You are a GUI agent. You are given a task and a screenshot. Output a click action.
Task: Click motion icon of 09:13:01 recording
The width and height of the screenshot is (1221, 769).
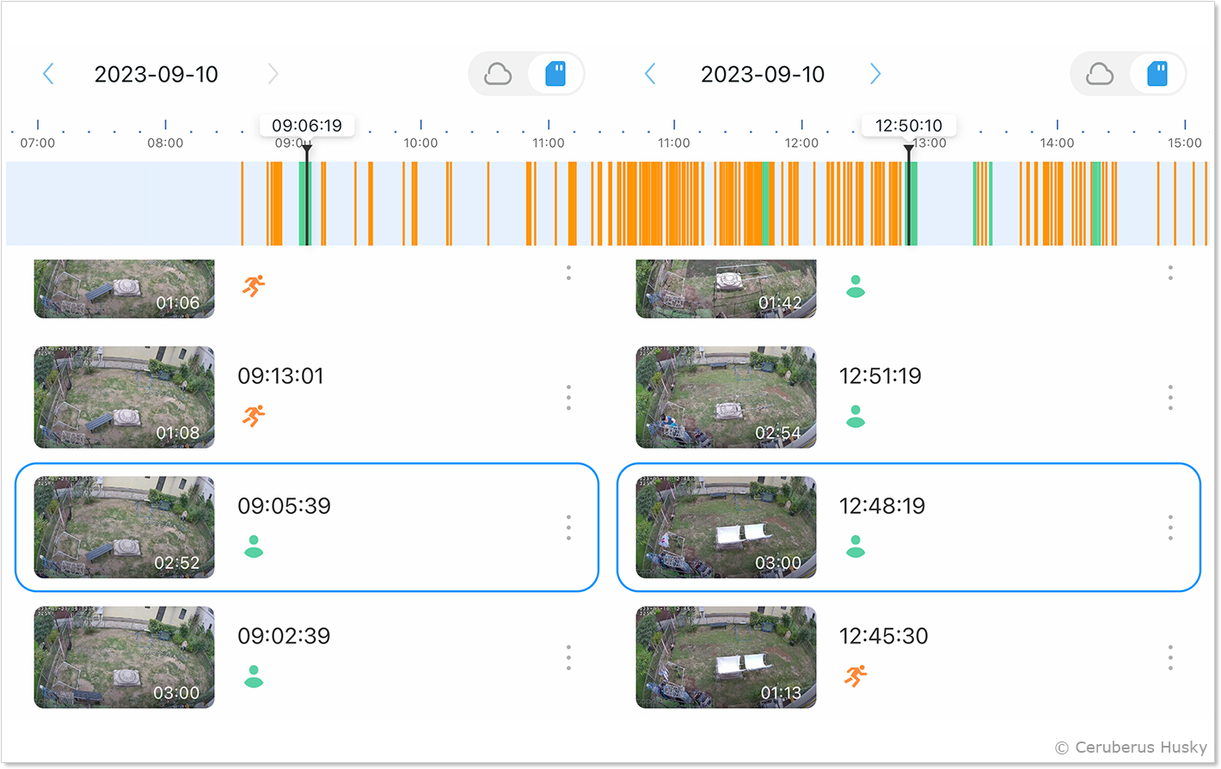254,416
